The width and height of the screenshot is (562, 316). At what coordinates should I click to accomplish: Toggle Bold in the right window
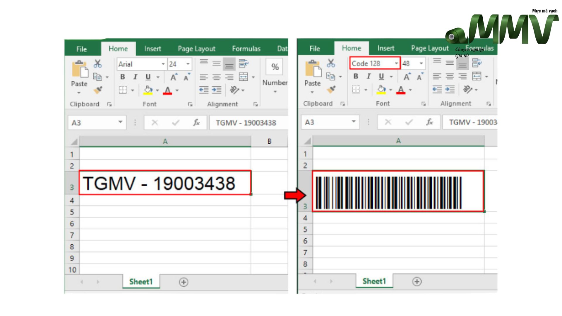point(356,76)
